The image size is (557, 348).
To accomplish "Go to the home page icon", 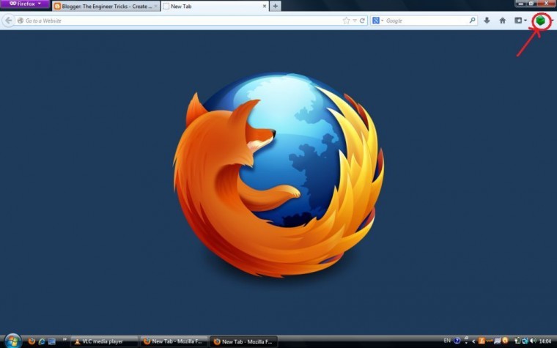I will tap(503, 21).
